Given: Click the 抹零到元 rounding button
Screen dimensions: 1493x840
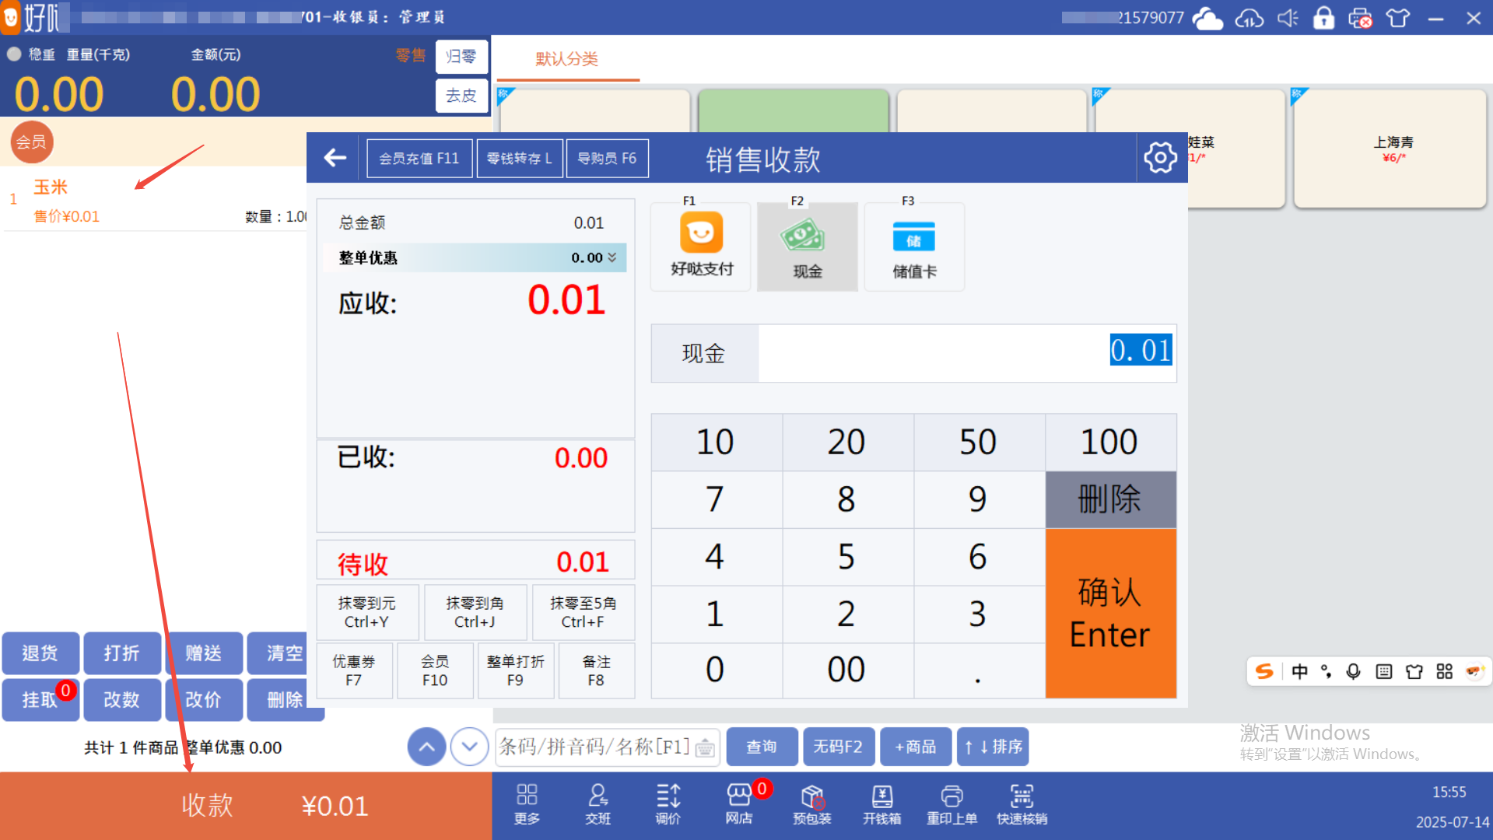Looking at the screenshot, I should [x=366, y=612].
